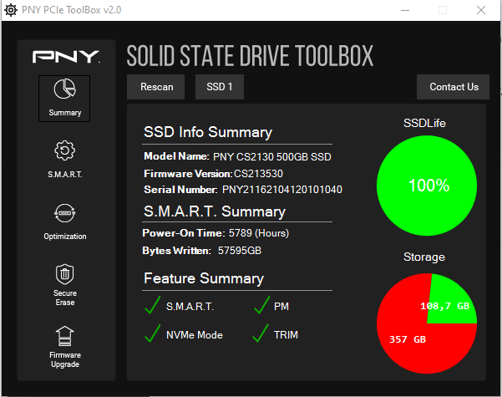Select the Secure Erase shield icon
502x397 pixels.
[x=64, y=274]
